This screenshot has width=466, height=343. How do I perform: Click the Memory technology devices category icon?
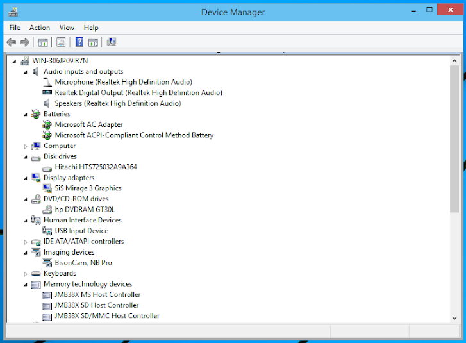click(x=36, y=285)
